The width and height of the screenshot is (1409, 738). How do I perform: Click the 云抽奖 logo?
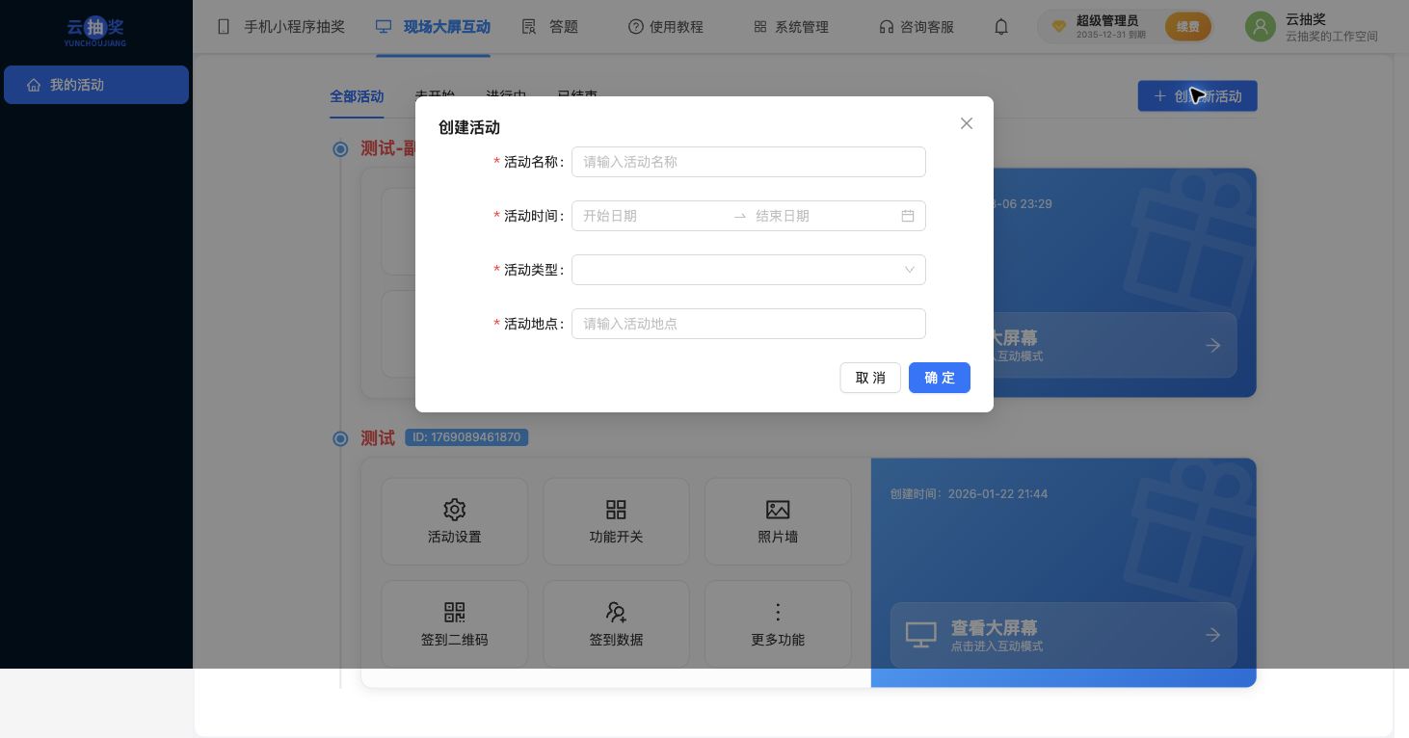[94, 30]
